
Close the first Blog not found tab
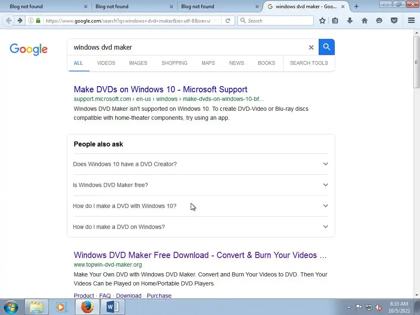coord(85,7)
